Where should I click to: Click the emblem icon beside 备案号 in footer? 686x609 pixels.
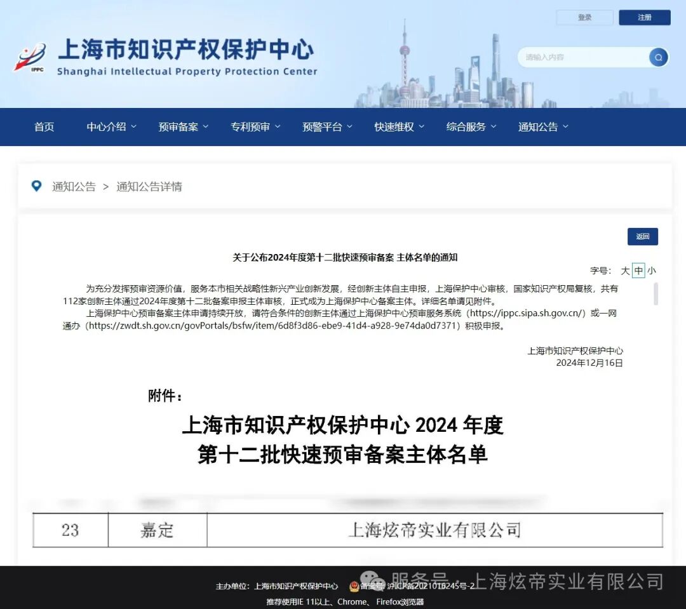click(x=354, y=586)
